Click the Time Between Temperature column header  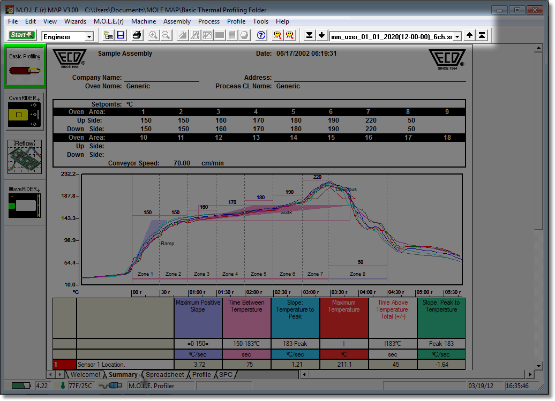(x=246, y=318)
